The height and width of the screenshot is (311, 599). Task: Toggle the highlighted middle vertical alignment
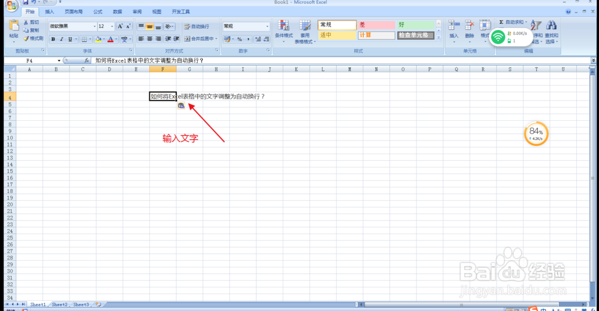[149, 26]
